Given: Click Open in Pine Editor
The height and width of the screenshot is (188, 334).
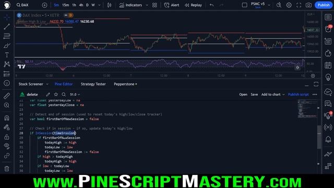Looking at the screenshot, I should pyautogui.click(x=243, y=95).
